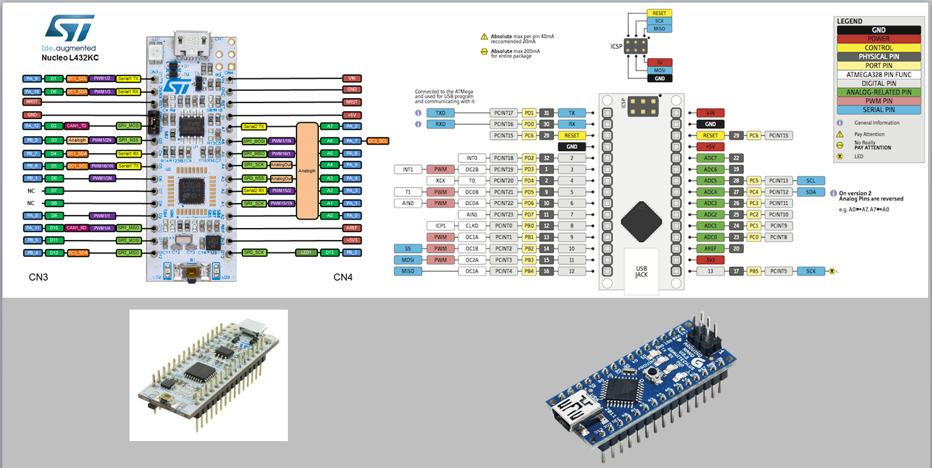Click the General Information icon in the legend
This screenshot has height=468, width=932.
pyautogui.click(x=840, y=123)
